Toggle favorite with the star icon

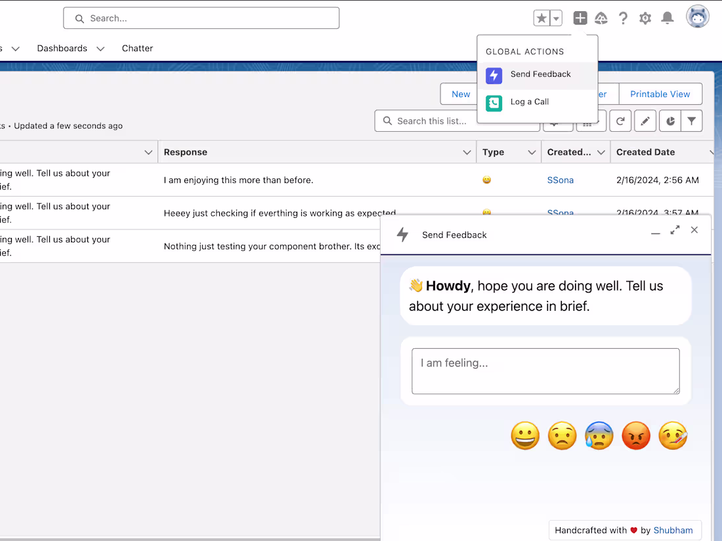click(x=541, y=18)
